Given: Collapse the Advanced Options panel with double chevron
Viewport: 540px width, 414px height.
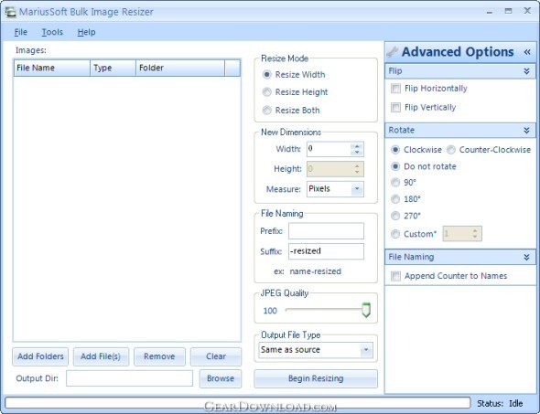Looking at the screenshot, I should (x=527, y=52).
